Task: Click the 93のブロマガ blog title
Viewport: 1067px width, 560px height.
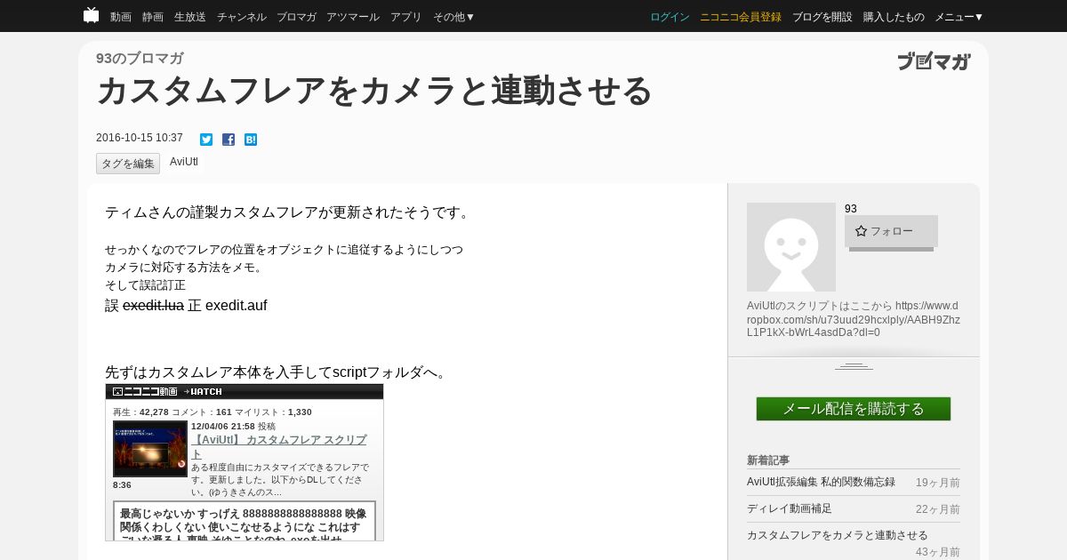Action: (x=140, y=59)
